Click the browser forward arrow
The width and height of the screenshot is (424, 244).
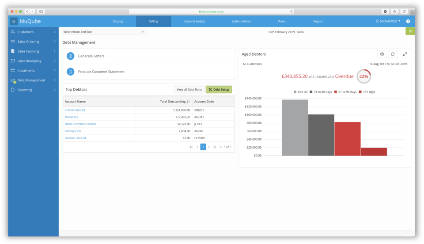point(32,11)
